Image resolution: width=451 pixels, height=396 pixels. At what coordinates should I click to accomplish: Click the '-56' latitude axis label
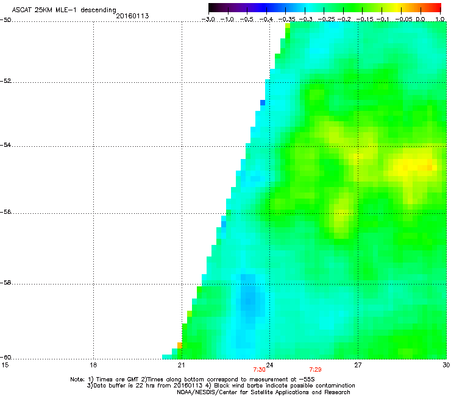[x=5, y=211]
